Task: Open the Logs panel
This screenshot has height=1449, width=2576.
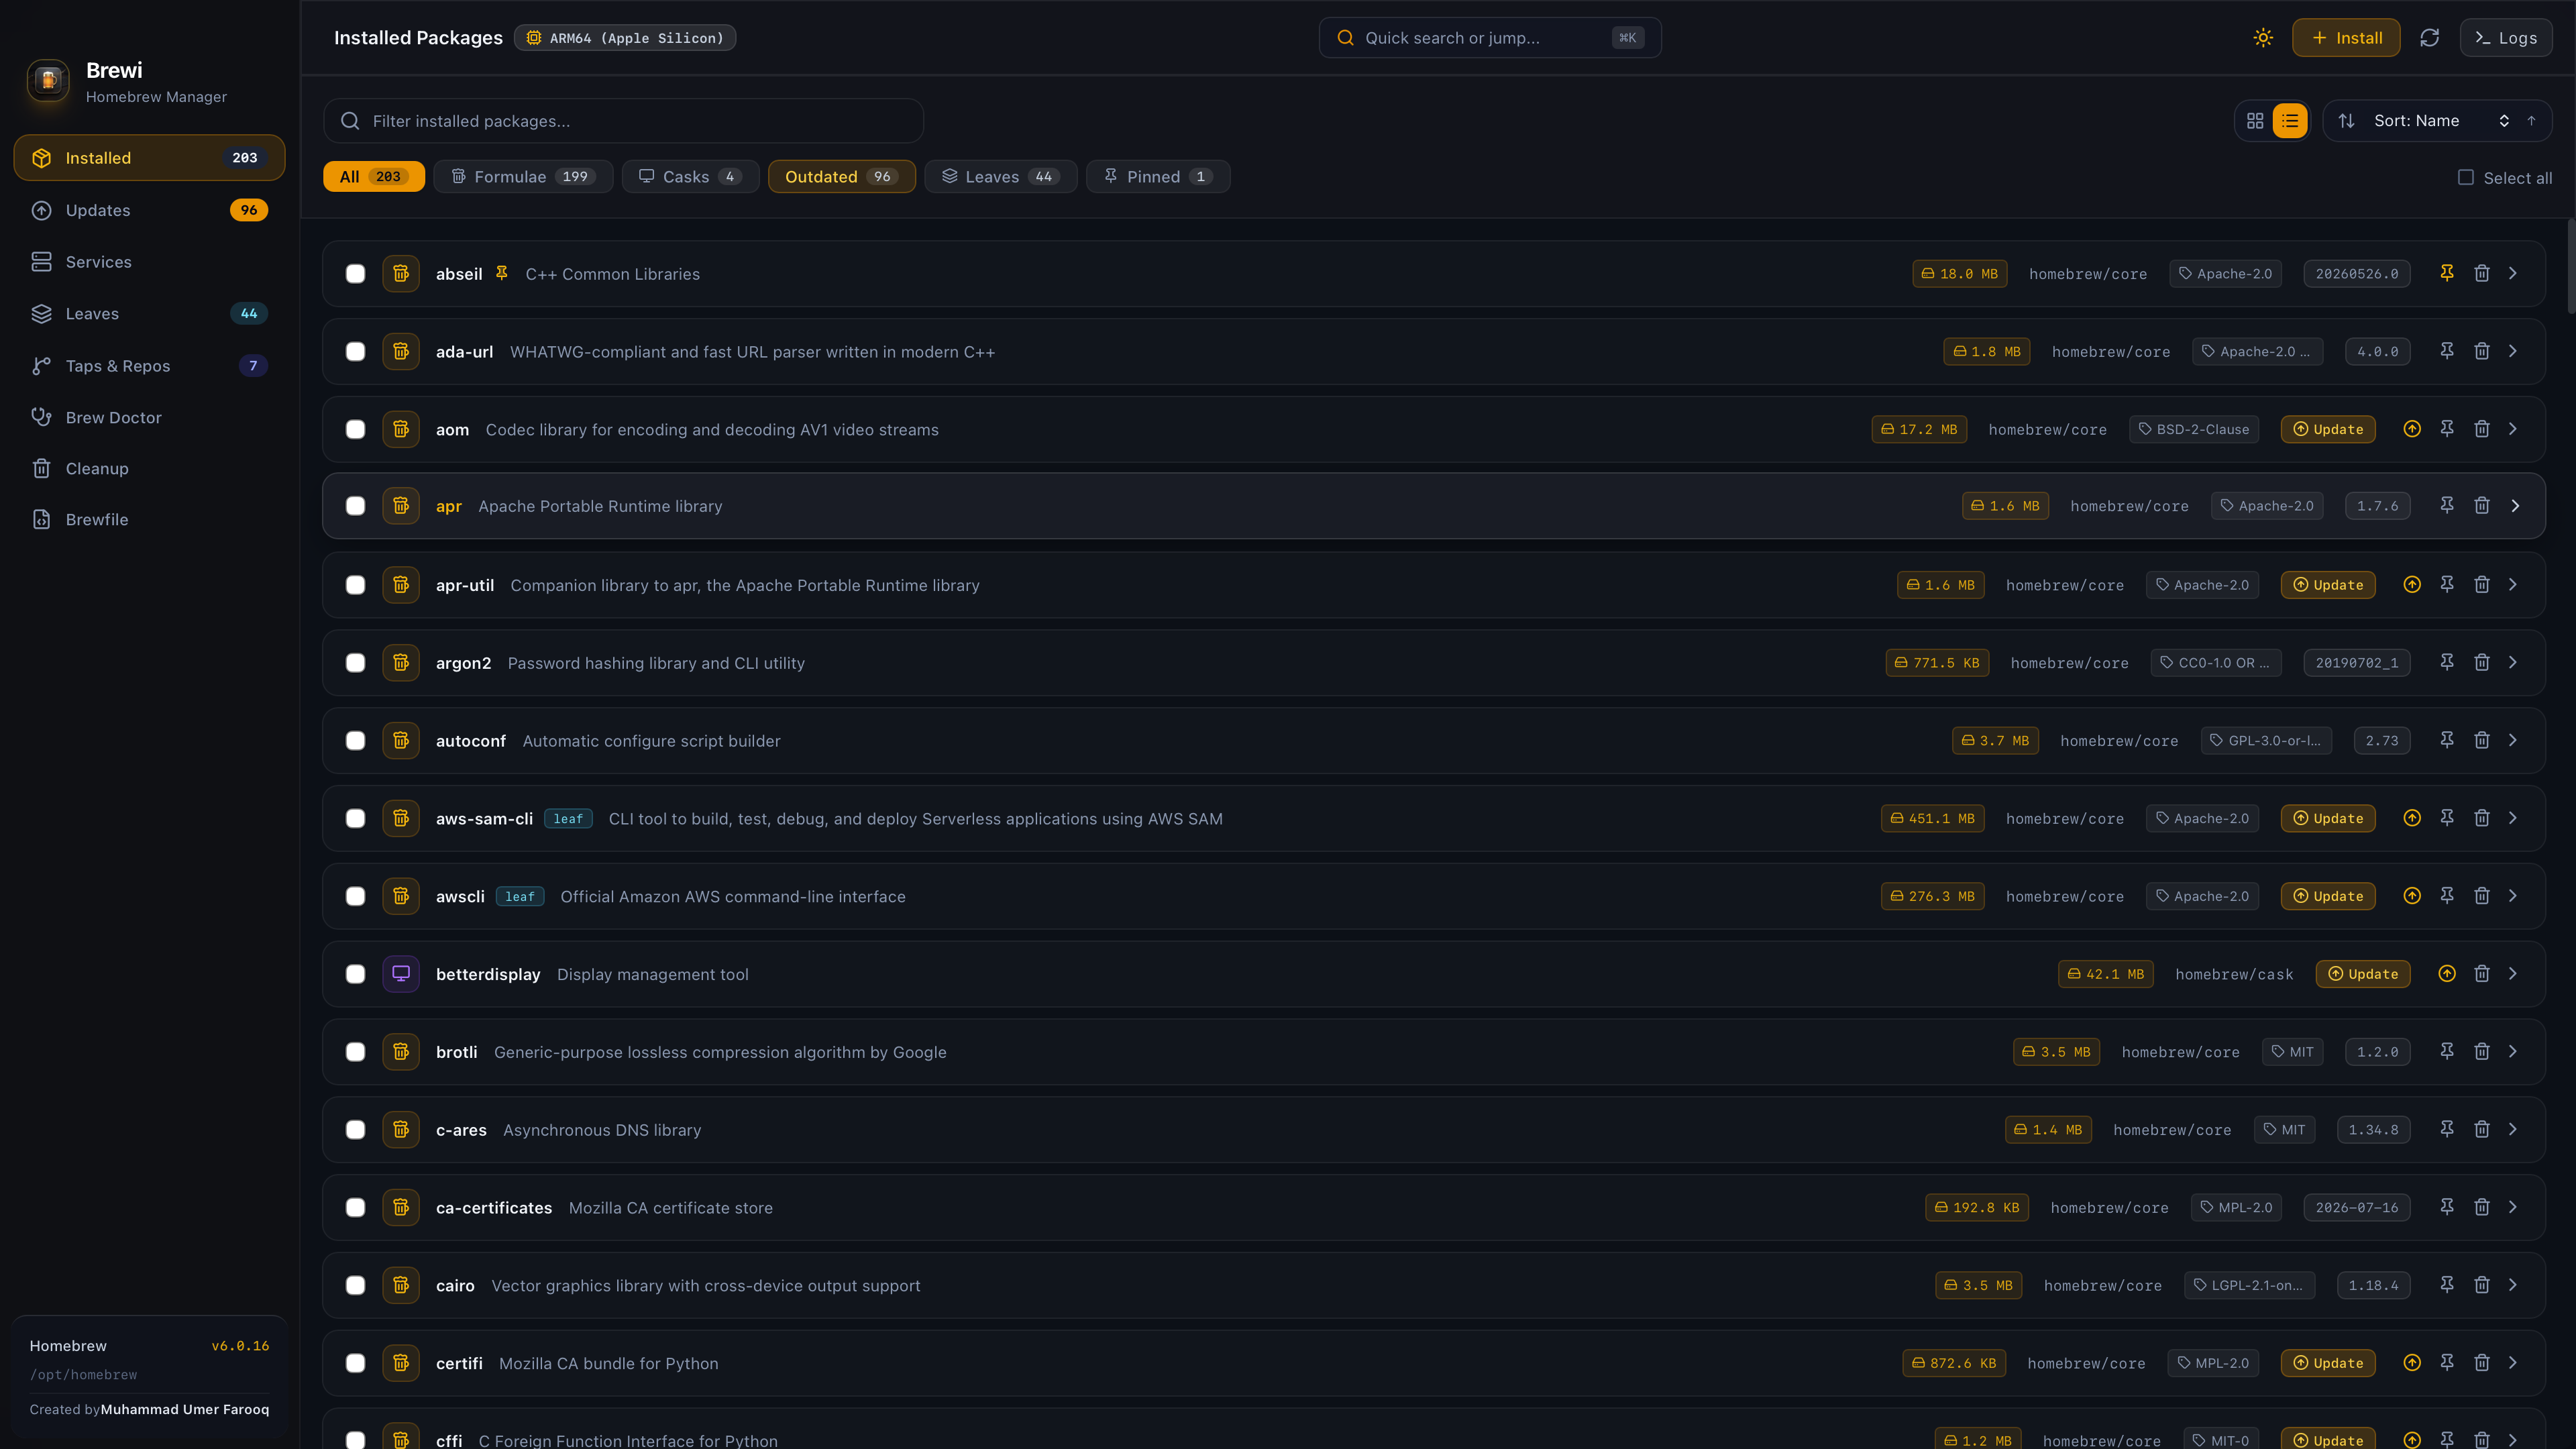Action: [2505, 38]
